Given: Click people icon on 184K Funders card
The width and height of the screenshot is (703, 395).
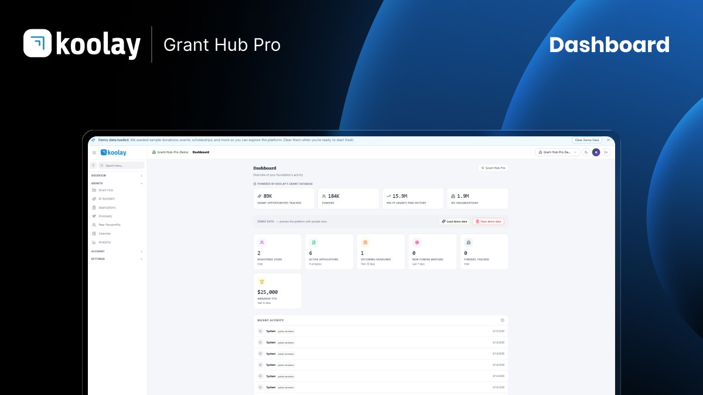Looking at the screenshot, I should 324,196.
